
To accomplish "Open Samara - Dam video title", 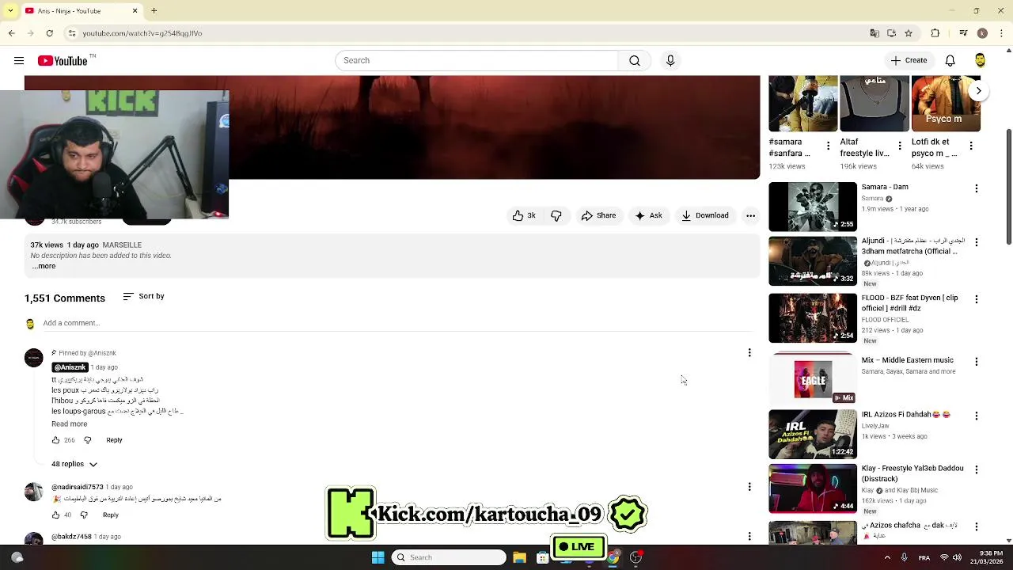I will pos(885,187).
